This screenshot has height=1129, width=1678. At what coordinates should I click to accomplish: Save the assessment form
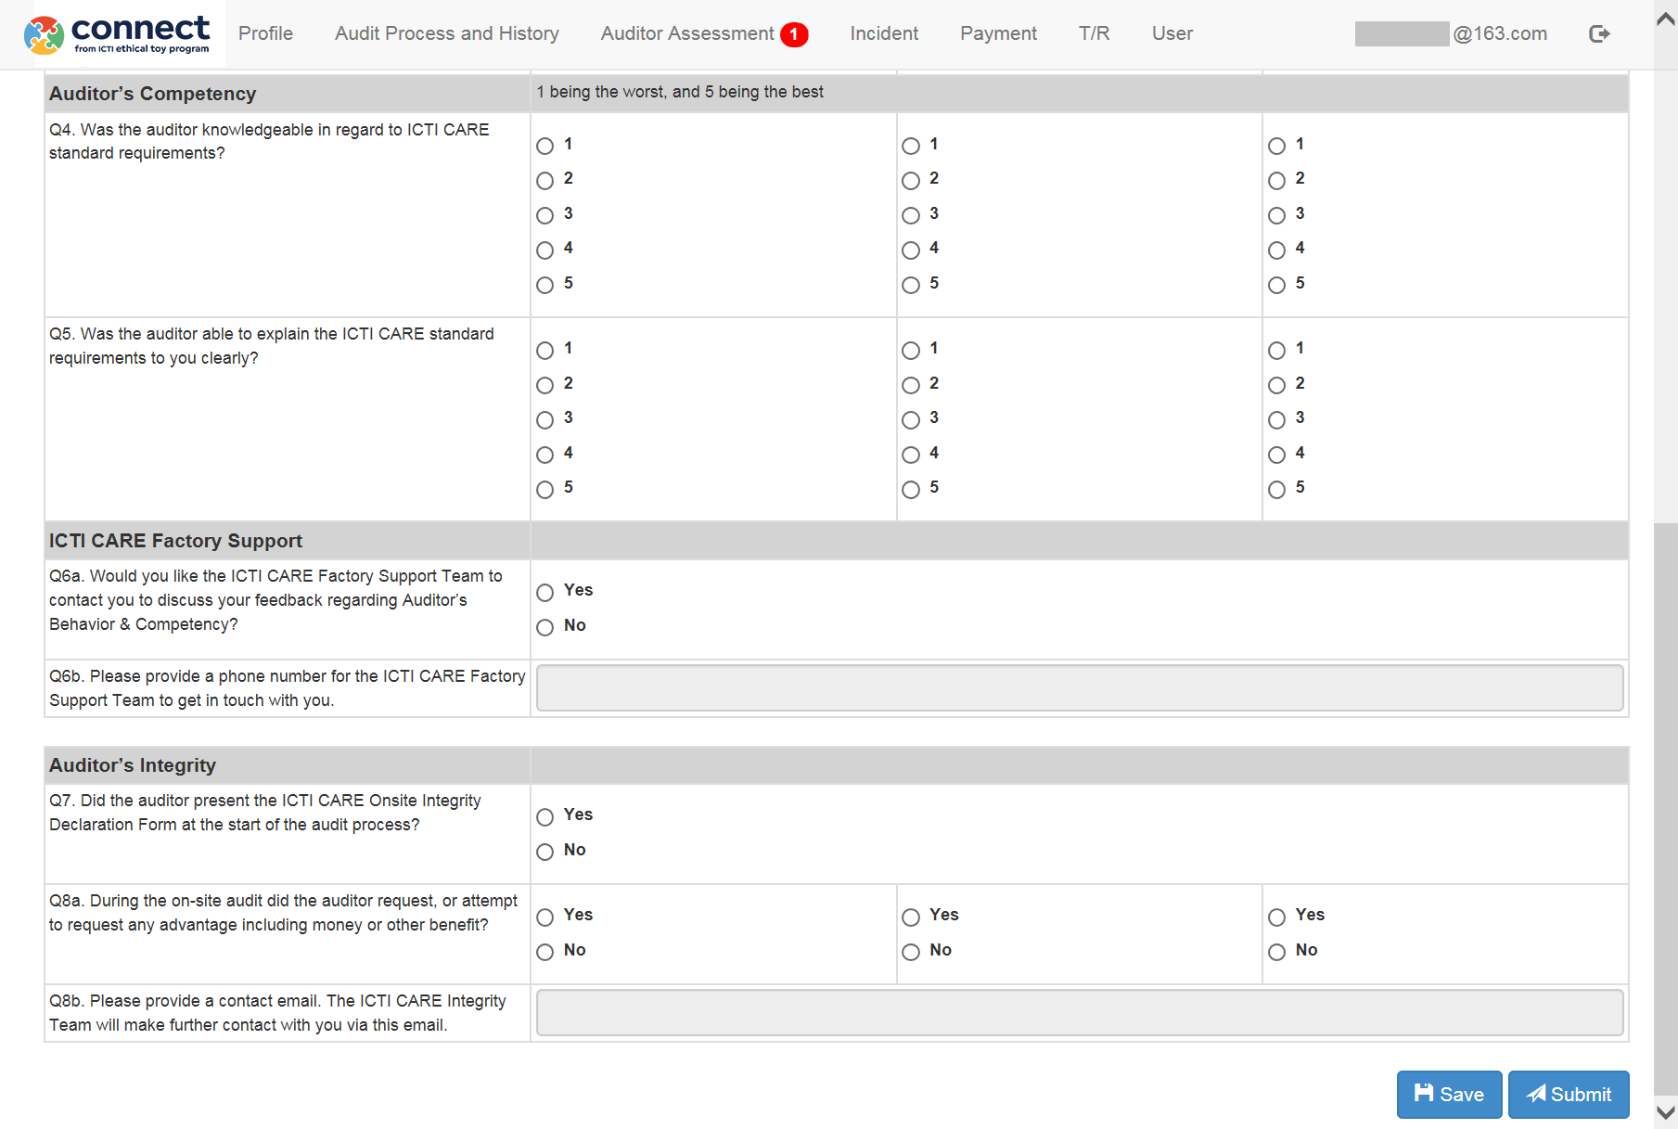pos(1449,1095)
